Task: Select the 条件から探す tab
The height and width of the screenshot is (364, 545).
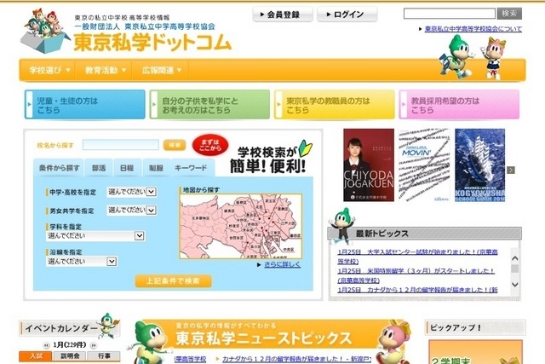Action: [60, 168]
